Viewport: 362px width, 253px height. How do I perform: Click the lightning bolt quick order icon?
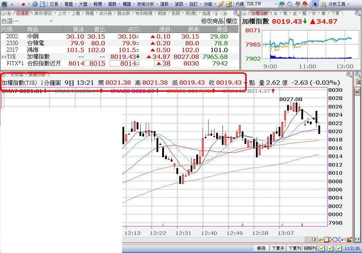click(221, 4)
